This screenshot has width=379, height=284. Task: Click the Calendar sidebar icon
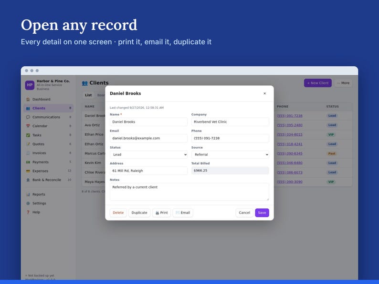tap(28, 126)
